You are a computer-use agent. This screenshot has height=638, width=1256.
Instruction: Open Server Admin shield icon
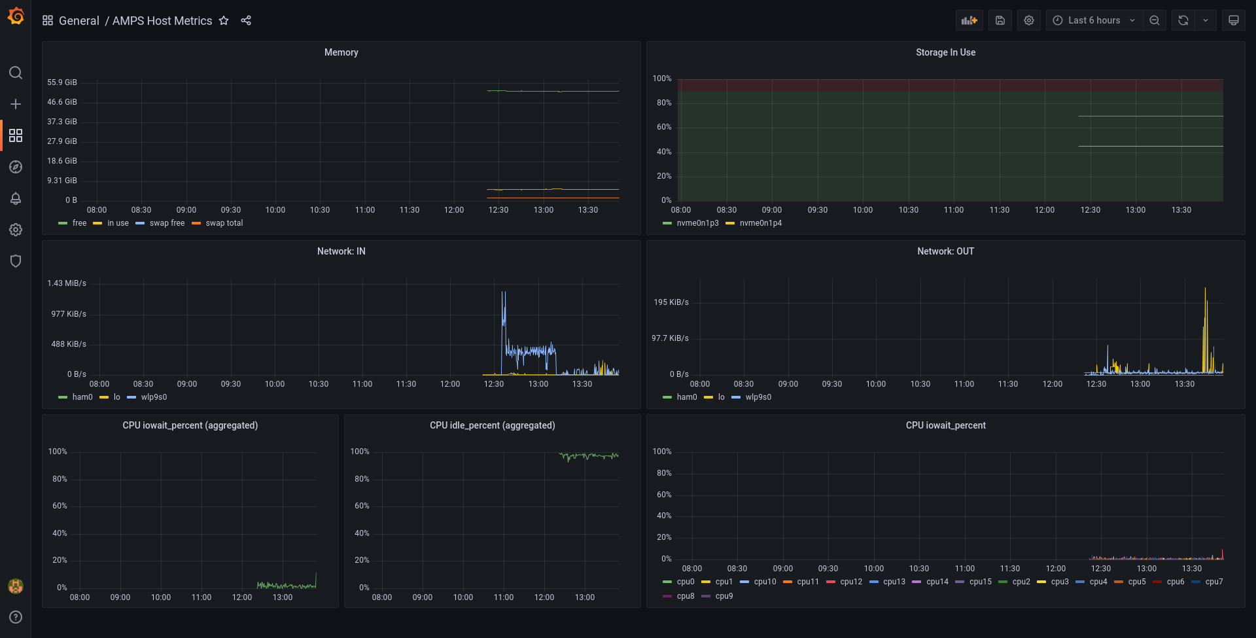click(16, 261)
